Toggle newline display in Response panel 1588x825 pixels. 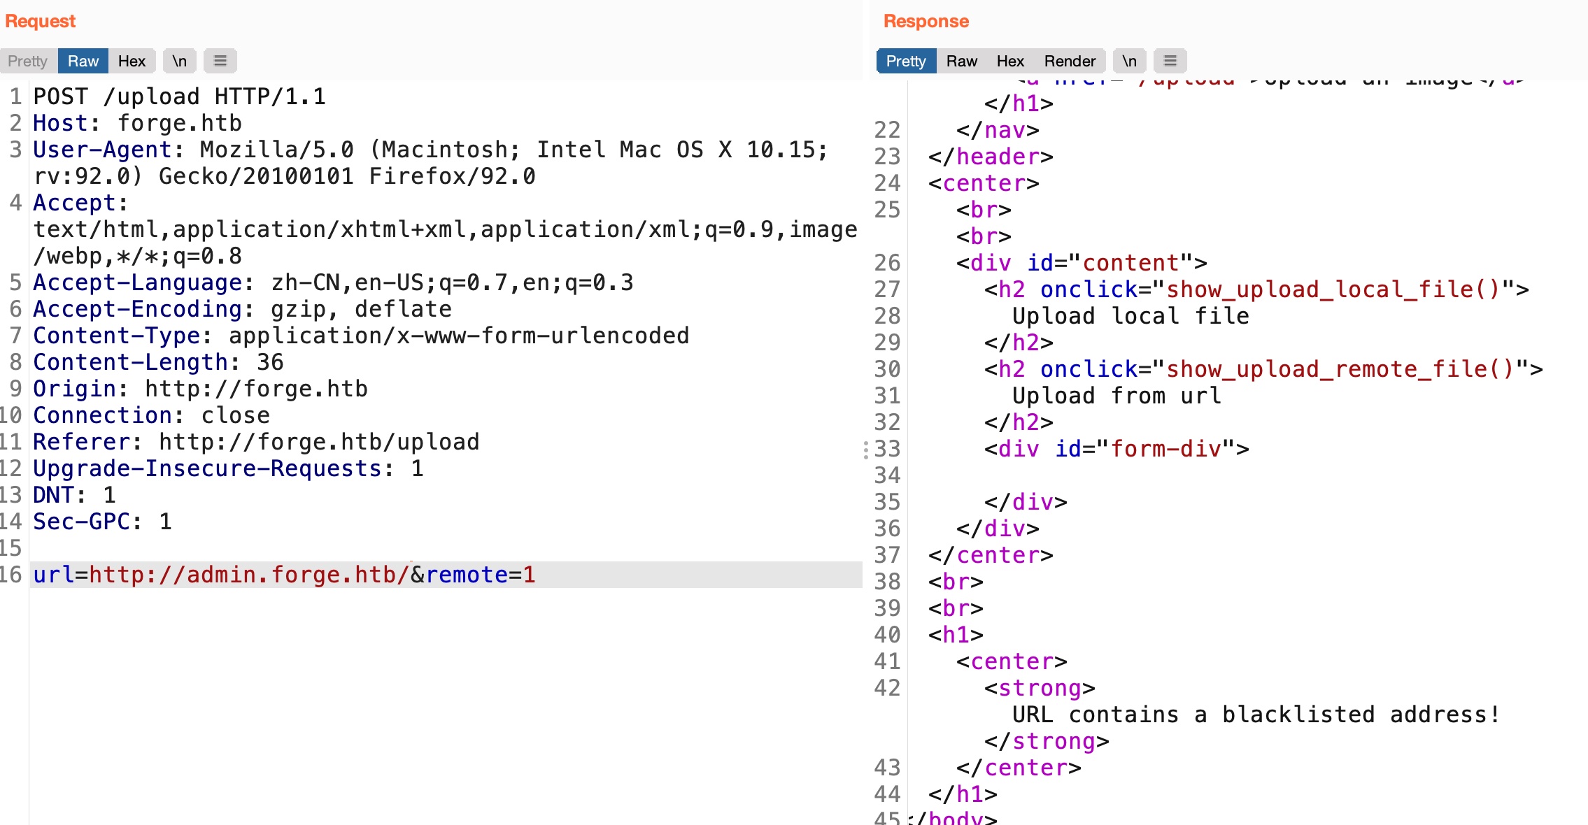click(x=1129, y=61)
